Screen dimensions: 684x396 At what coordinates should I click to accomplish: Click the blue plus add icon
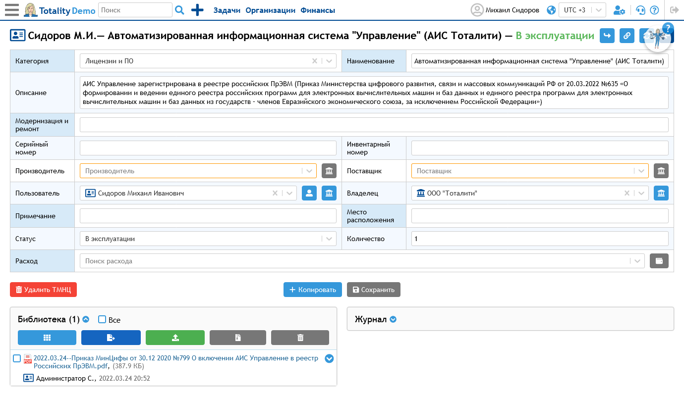coord(197,10)
